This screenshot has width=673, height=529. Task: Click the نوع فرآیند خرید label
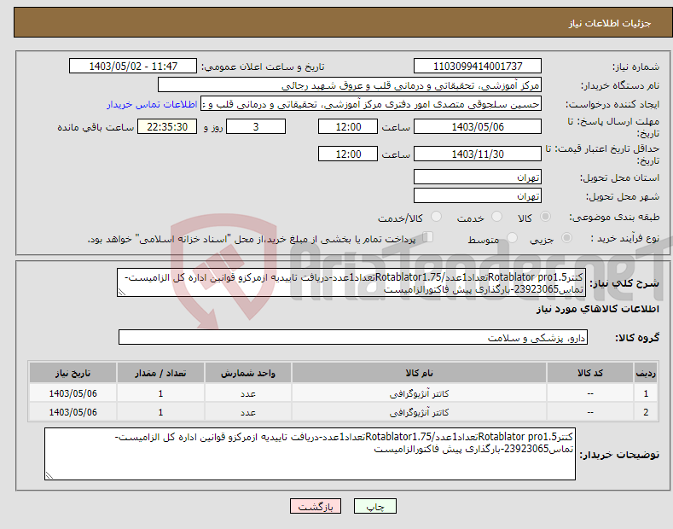[x=625, y=238]
